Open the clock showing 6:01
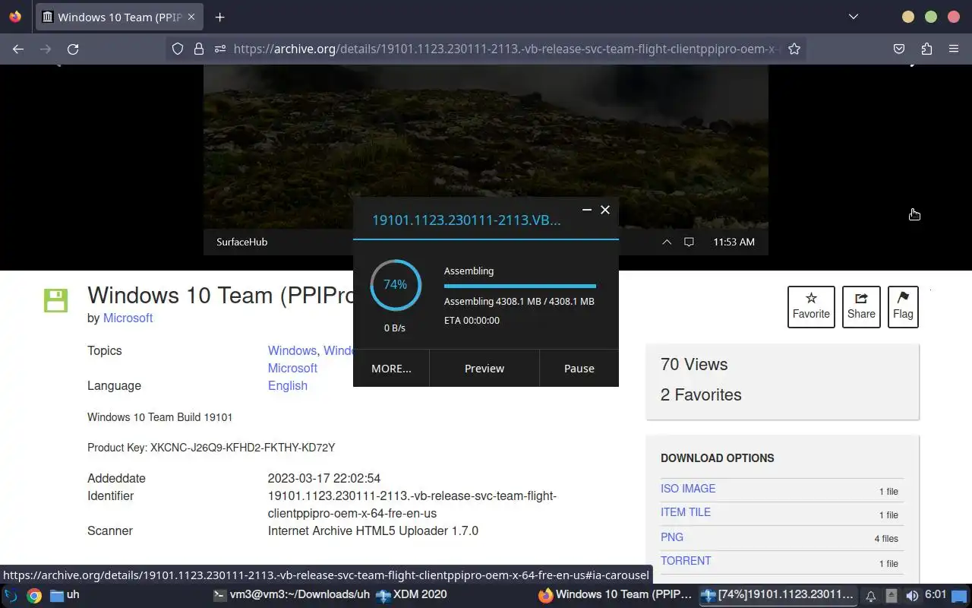This screenshot has width=972, height=608. click(x=936, y=595)
